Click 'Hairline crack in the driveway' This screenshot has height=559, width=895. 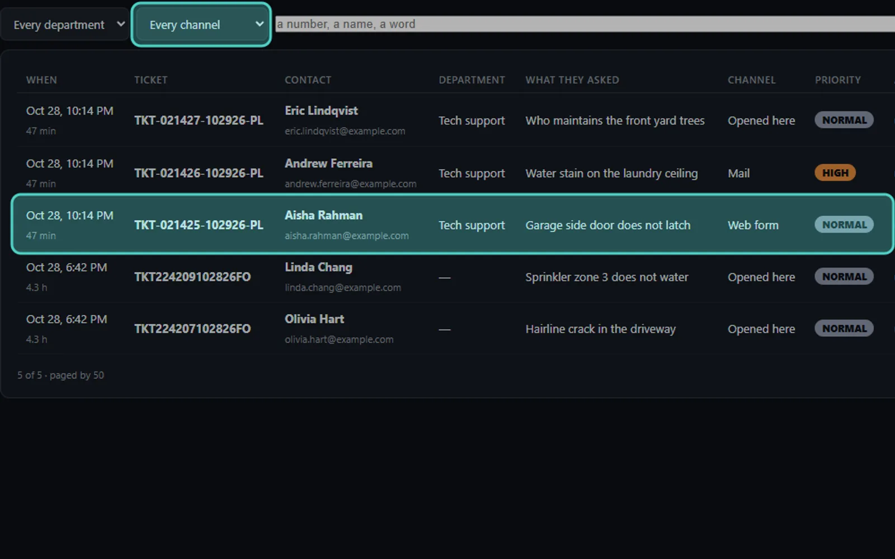(x=600, y=329)
